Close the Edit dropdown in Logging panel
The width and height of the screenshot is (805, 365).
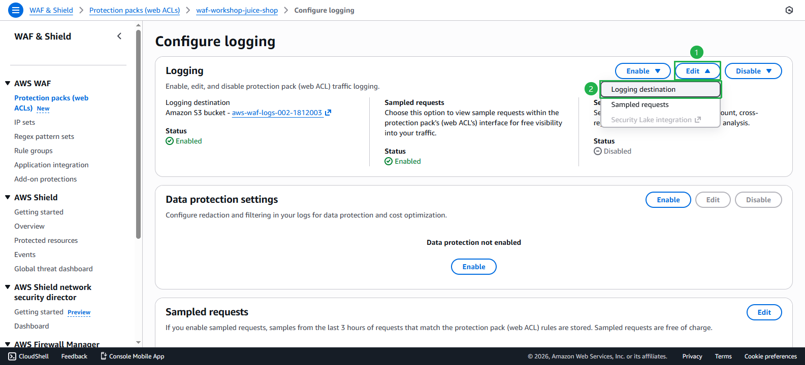697,71
